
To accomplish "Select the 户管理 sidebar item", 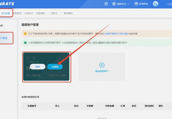I will (x=4, y=38).
